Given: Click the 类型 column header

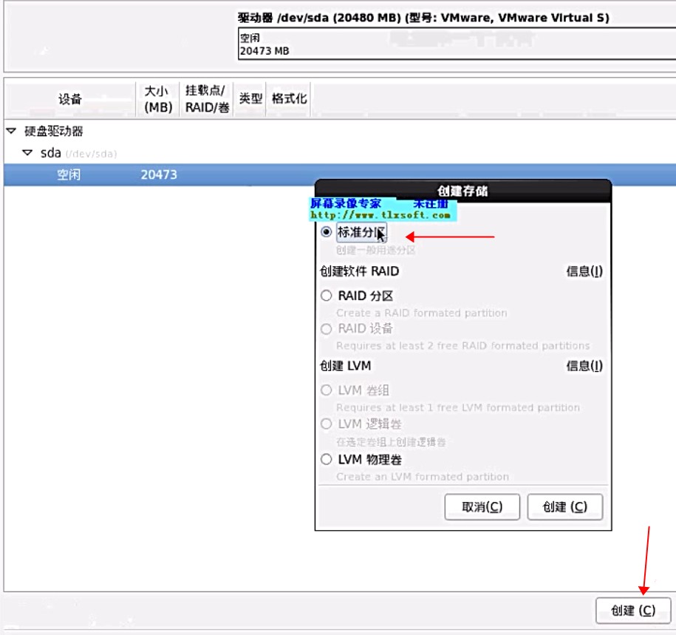Looking at the screenshot, I should coord(250,99).
